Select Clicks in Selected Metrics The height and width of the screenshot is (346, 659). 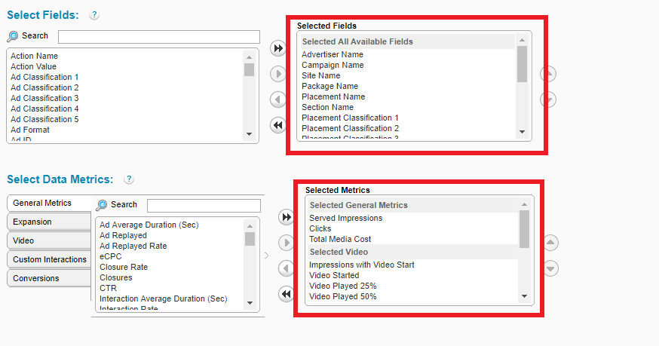pyautogui.click(x=320, y=228)
